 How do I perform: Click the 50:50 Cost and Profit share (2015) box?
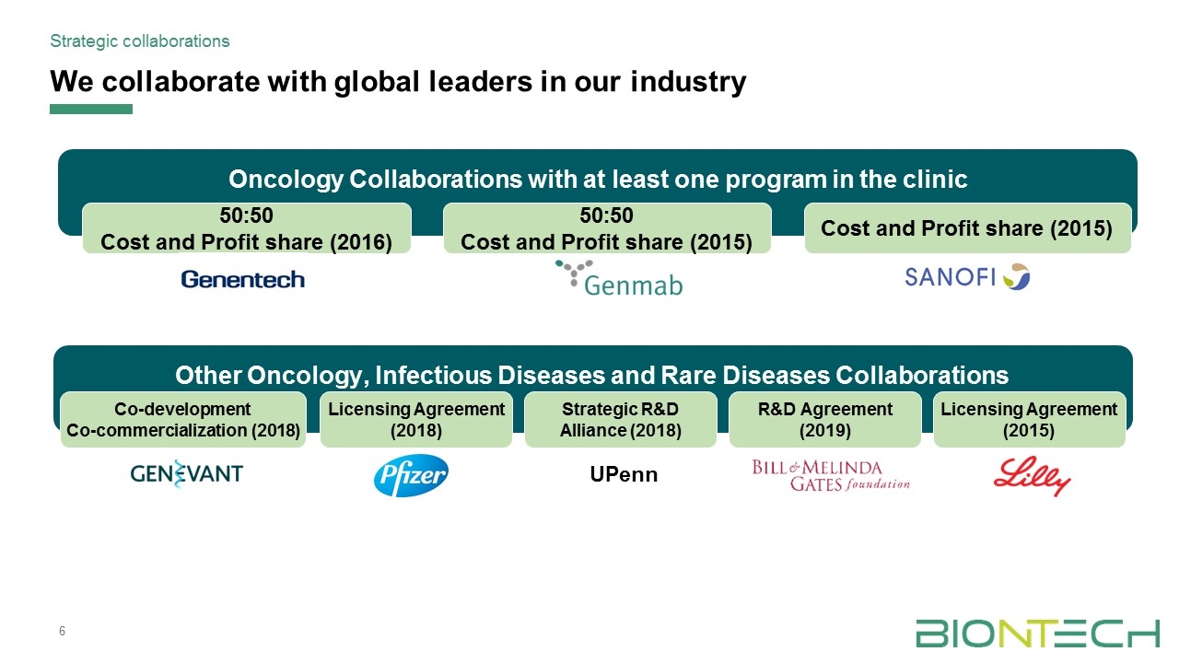pos(607,228)
